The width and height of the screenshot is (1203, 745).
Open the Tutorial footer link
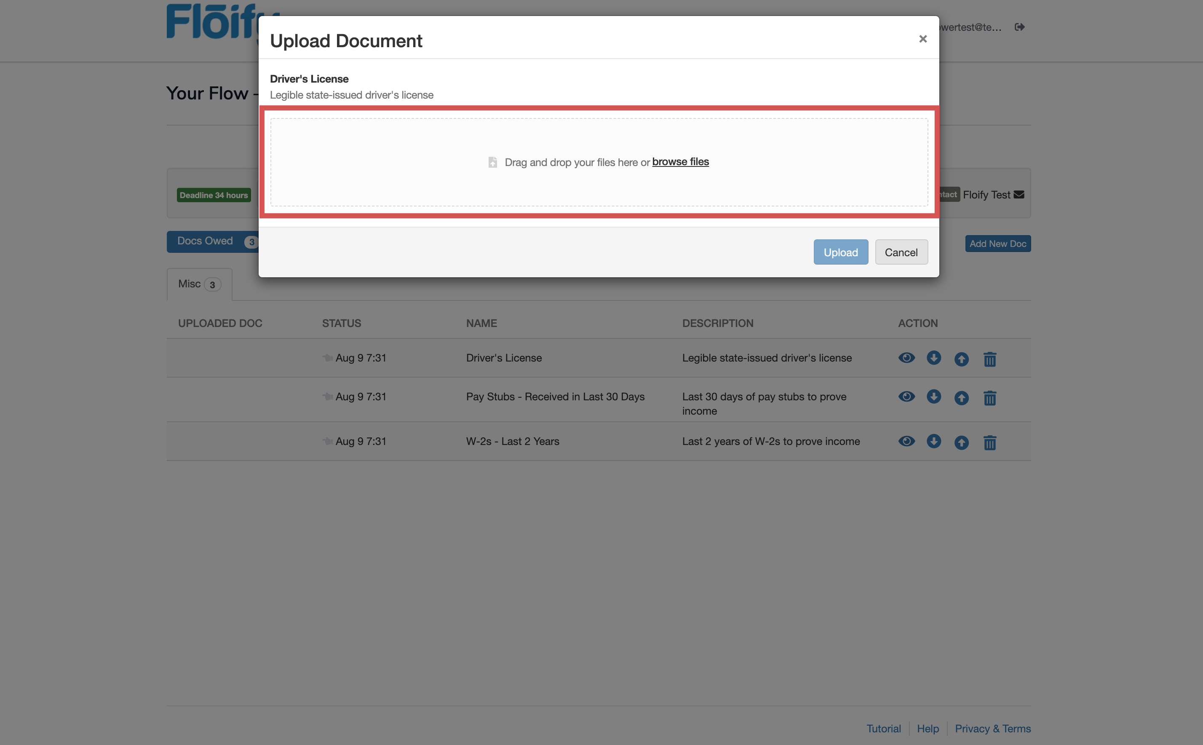coord(883,728)
